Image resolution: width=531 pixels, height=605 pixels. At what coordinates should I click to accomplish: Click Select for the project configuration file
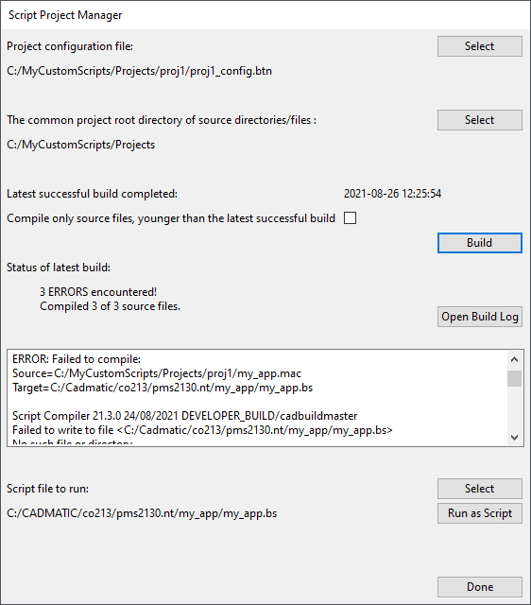[x=480, y=46]
